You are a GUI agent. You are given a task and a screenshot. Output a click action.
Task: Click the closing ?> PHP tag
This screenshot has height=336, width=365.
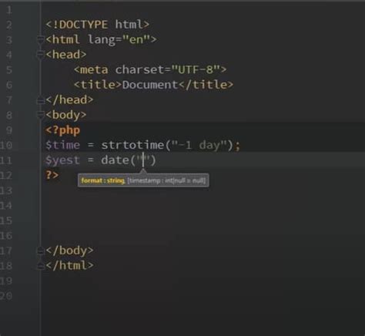(x=52, y=175)
